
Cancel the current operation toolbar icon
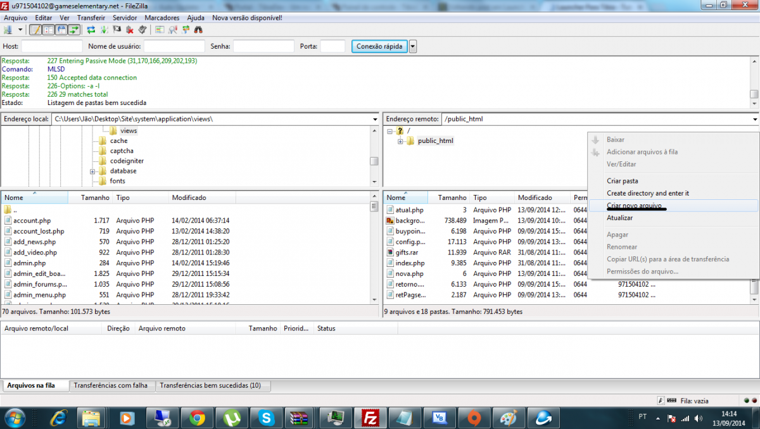pos(117,29)
